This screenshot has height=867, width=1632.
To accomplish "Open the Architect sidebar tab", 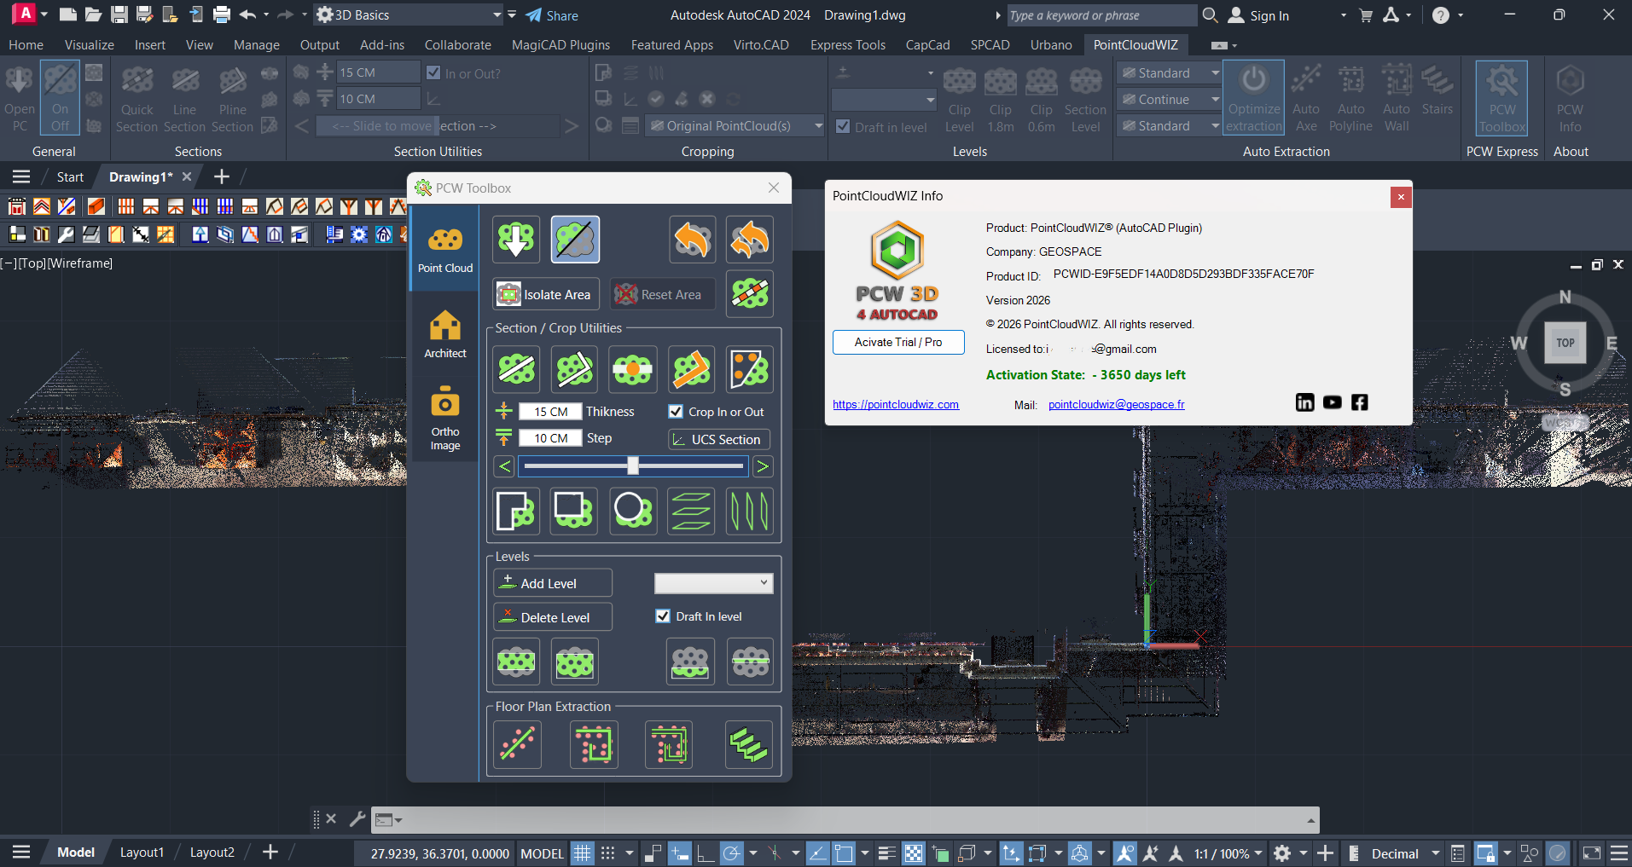I will tap(444, 334).
